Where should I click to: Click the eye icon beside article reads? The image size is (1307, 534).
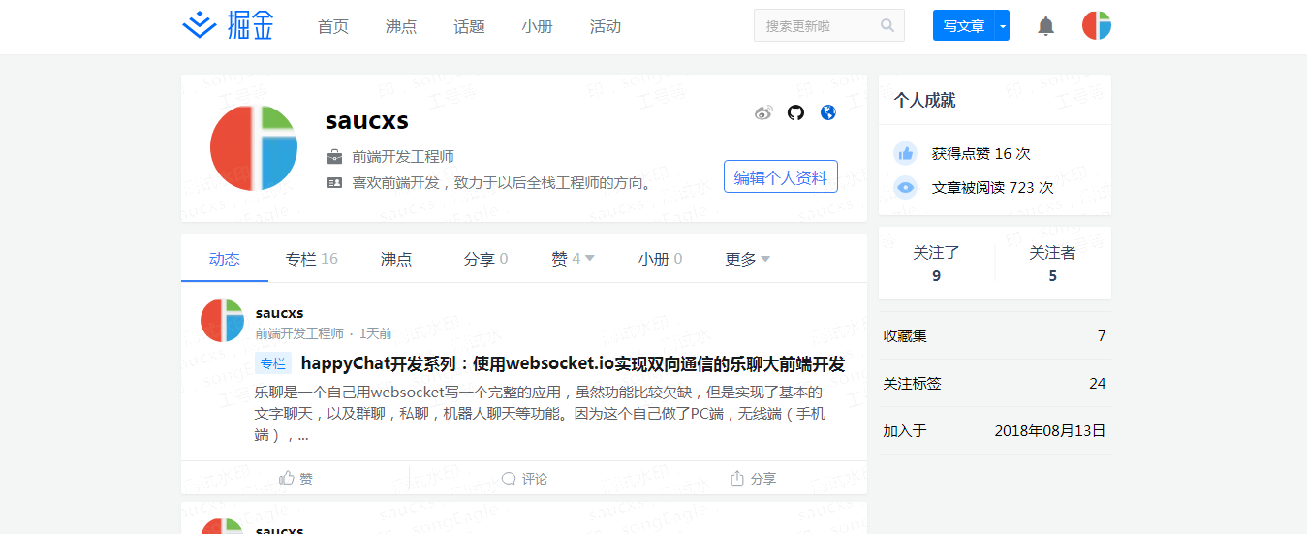pyautogui.click(x=905, y=187)
